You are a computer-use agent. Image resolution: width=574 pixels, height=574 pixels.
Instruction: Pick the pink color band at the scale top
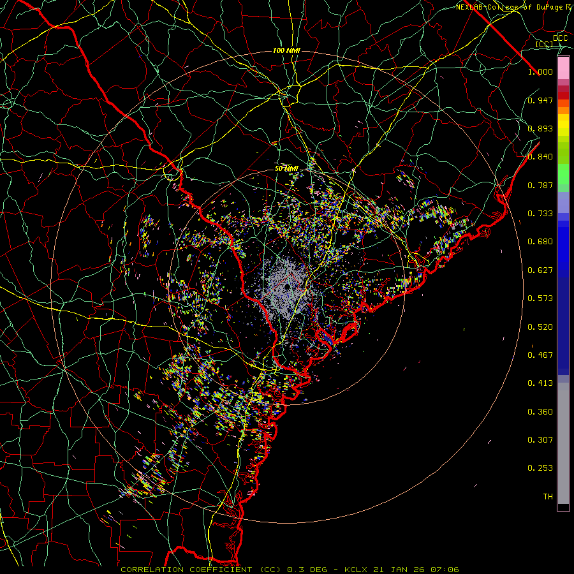(x=563, y=68)
